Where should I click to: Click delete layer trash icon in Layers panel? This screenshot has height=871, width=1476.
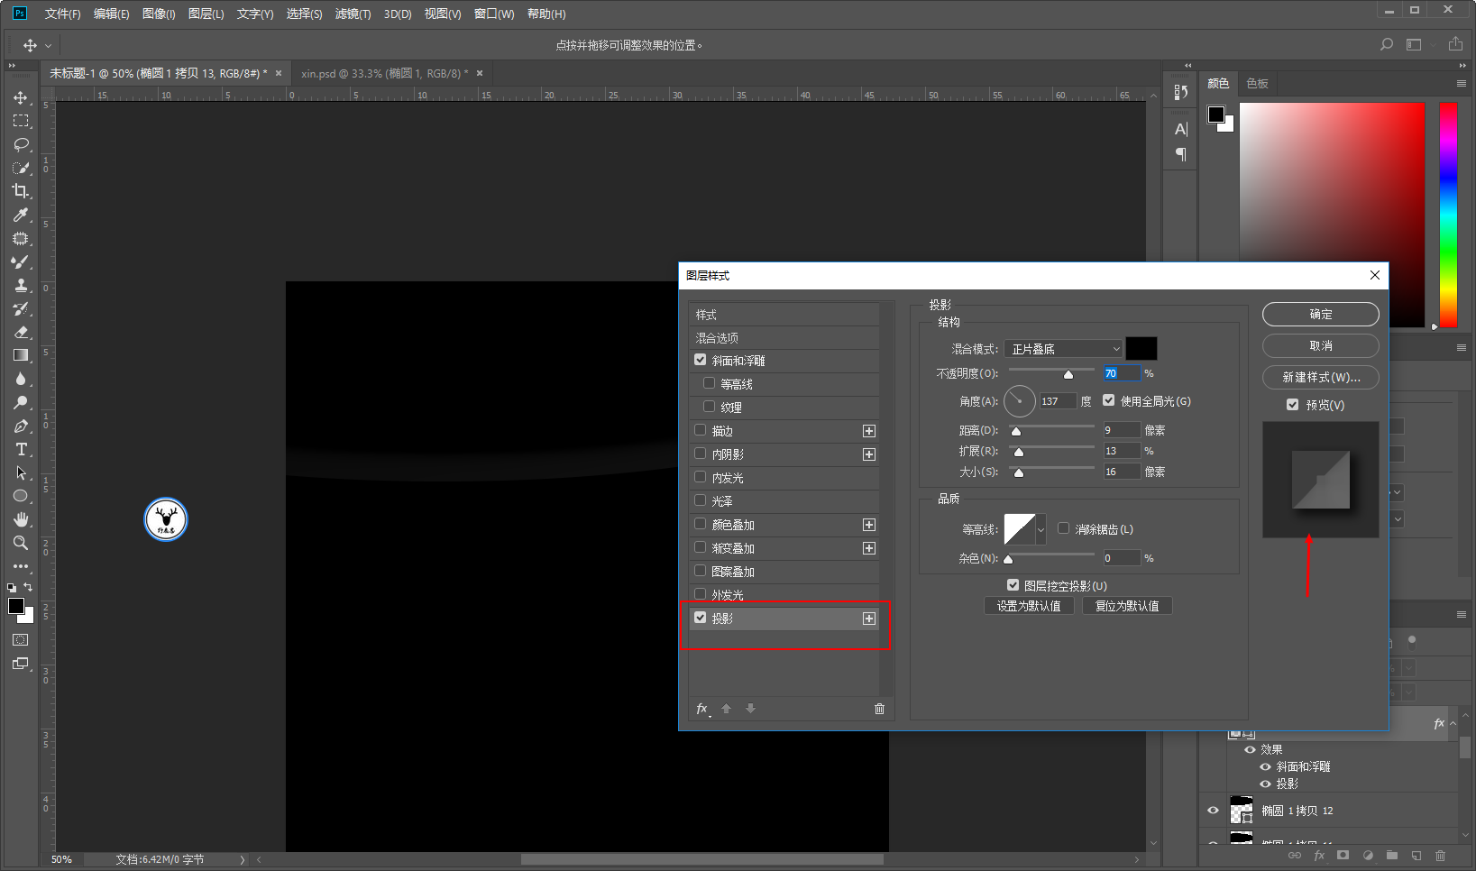tap(1440, 855)
